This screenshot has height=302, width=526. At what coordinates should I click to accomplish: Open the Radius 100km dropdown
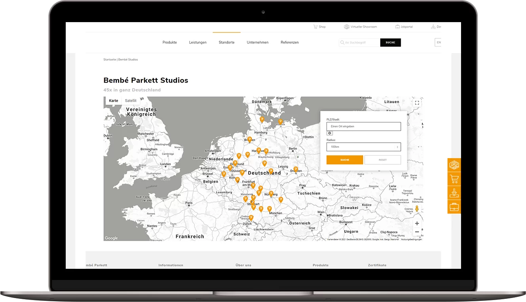(x=364, y=147)
